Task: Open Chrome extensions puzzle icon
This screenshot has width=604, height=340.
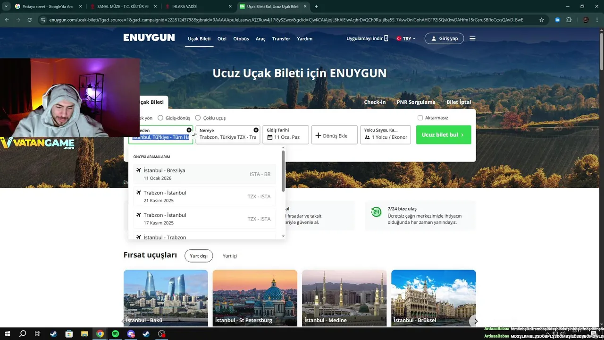Action: click(569, 20)
